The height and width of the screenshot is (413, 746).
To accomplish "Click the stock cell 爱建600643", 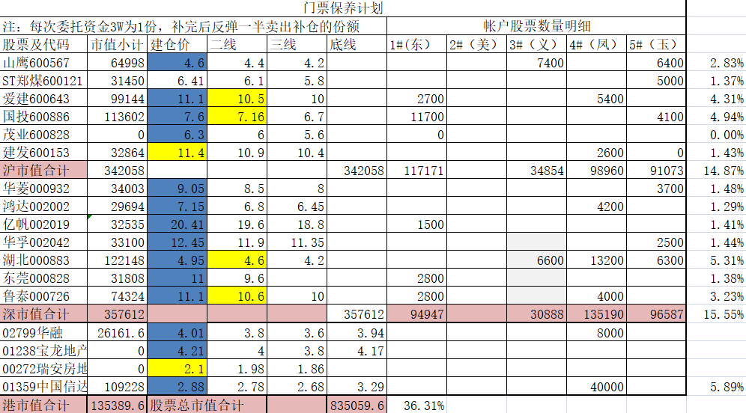I will pyautogui.click(x=43, y=99).
